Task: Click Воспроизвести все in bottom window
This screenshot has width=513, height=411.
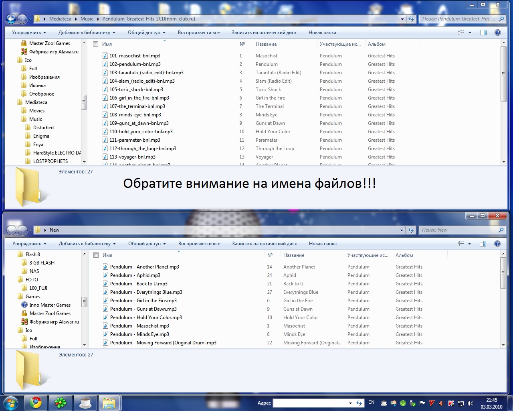Action: point(199,244)
